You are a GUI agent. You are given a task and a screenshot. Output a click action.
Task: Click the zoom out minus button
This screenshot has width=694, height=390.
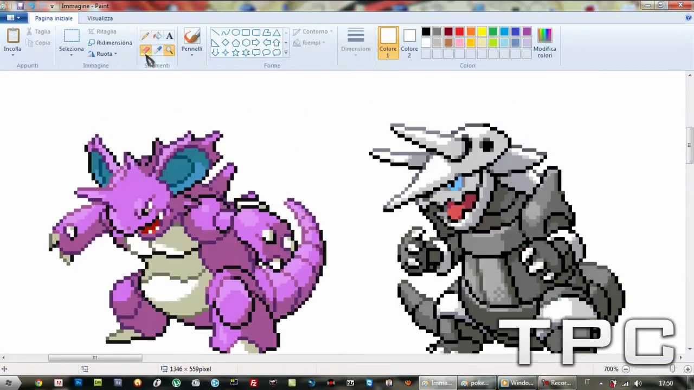(x=626, y=369)
